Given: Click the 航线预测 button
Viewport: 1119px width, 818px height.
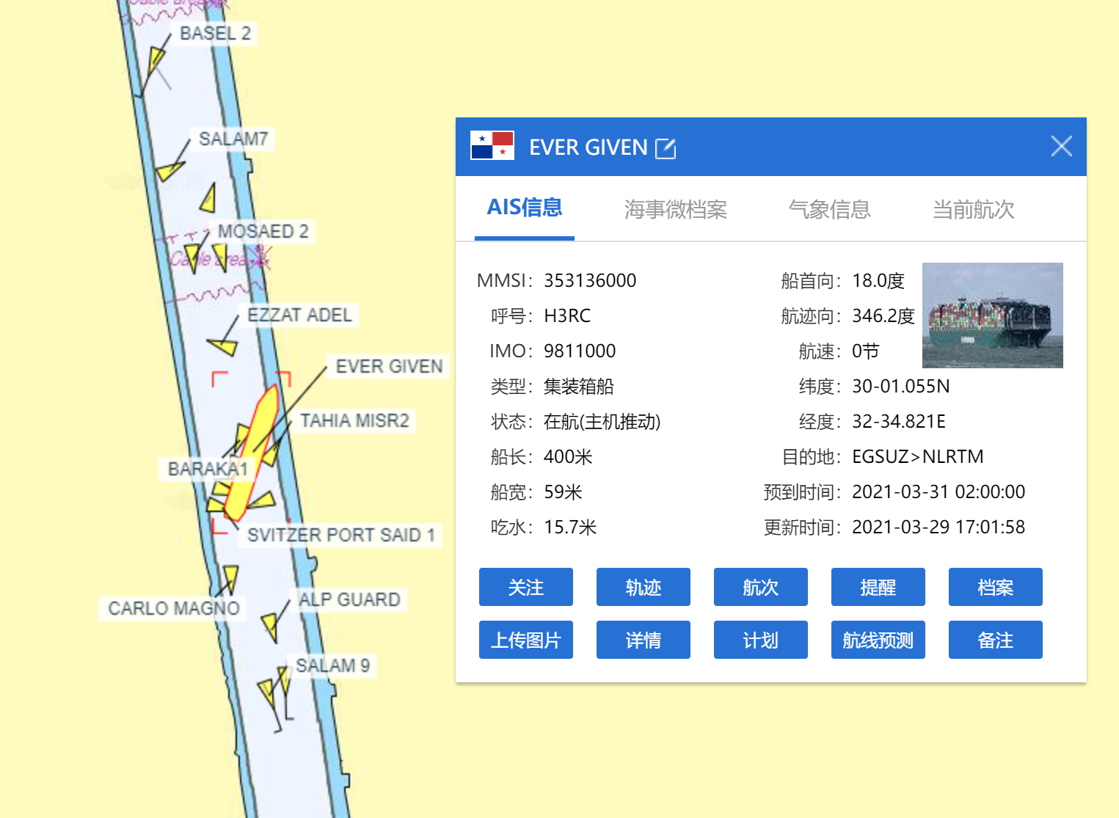Looking at the screenshot, I should tap(878, 640).
